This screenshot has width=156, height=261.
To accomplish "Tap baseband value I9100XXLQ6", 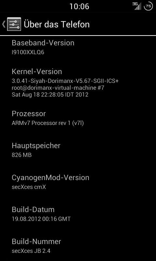I will (28, 53).
